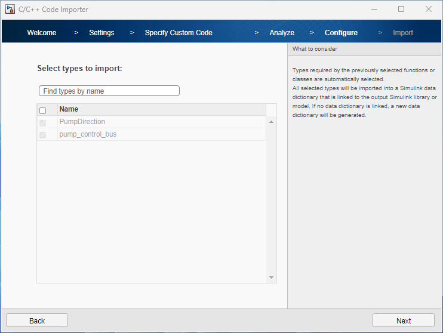The image size is (443, 333).
Task: Toggle the pump_control_bus checkbox
Action: click(x=42, y=135)
